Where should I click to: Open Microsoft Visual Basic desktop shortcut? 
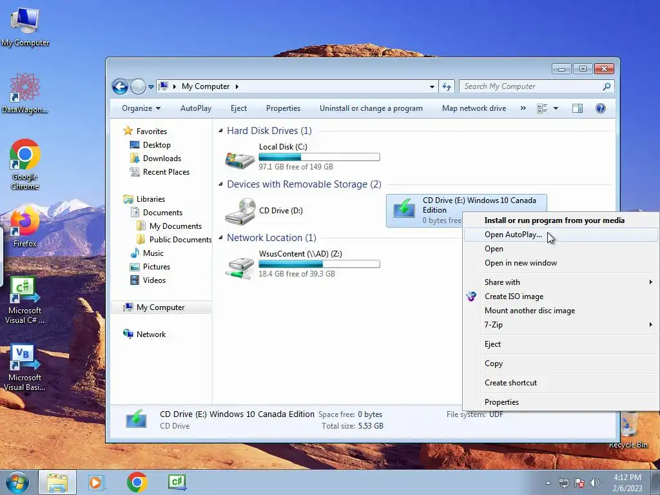25,368
